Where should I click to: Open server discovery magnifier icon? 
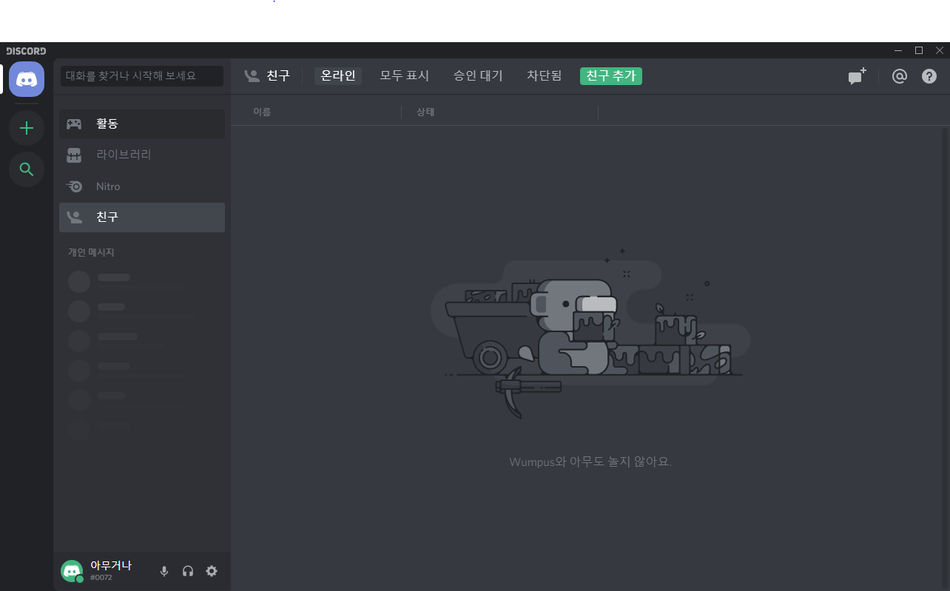[x=27, y=169]
